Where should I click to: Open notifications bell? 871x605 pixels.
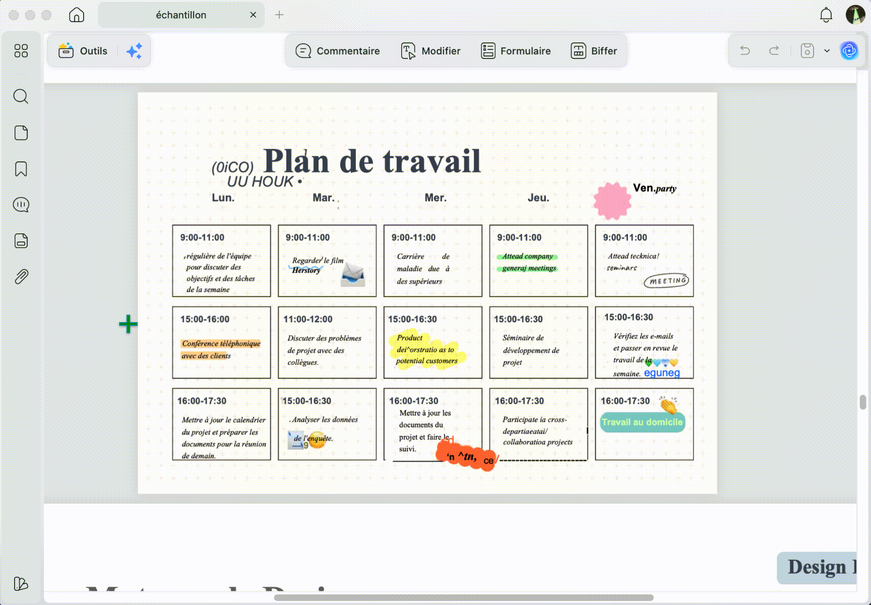[826, 15]
